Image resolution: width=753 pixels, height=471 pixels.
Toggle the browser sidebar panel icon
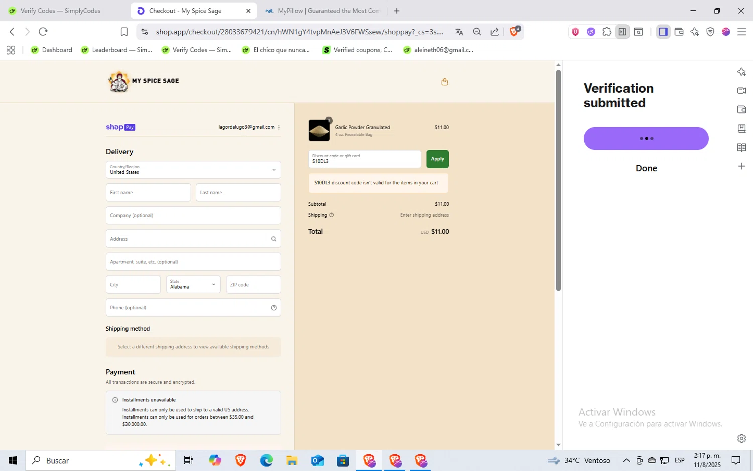663,32
